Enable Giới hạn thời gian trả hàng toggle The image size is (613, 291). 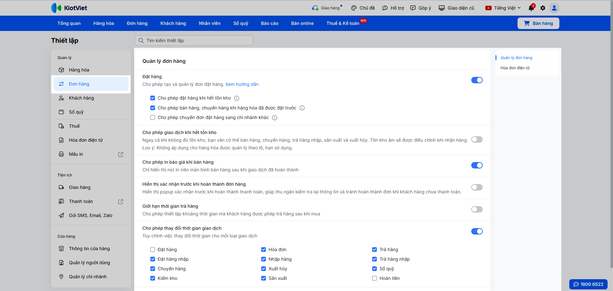[x=477, y=209]
